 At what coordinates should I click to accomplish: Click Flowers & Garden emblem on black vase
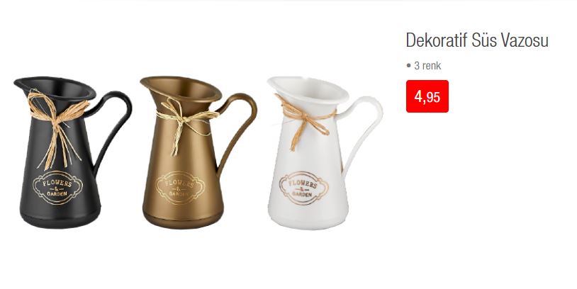click(57, 188)
